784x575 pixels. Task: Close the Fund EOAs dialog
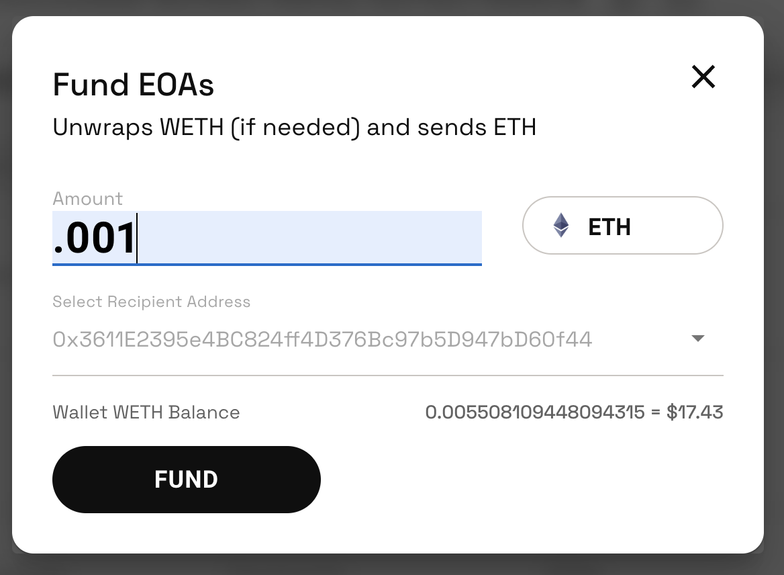(703, 77)
